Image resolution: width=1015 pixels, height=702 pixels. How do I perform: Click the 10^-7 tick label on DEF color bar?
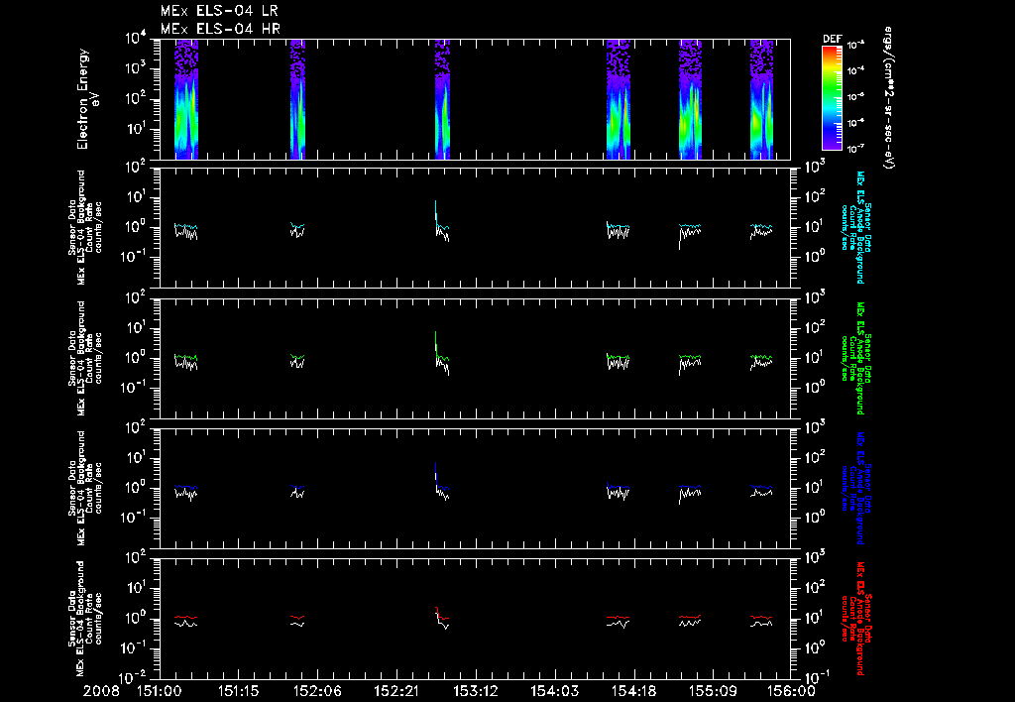[x=855, y=149]
